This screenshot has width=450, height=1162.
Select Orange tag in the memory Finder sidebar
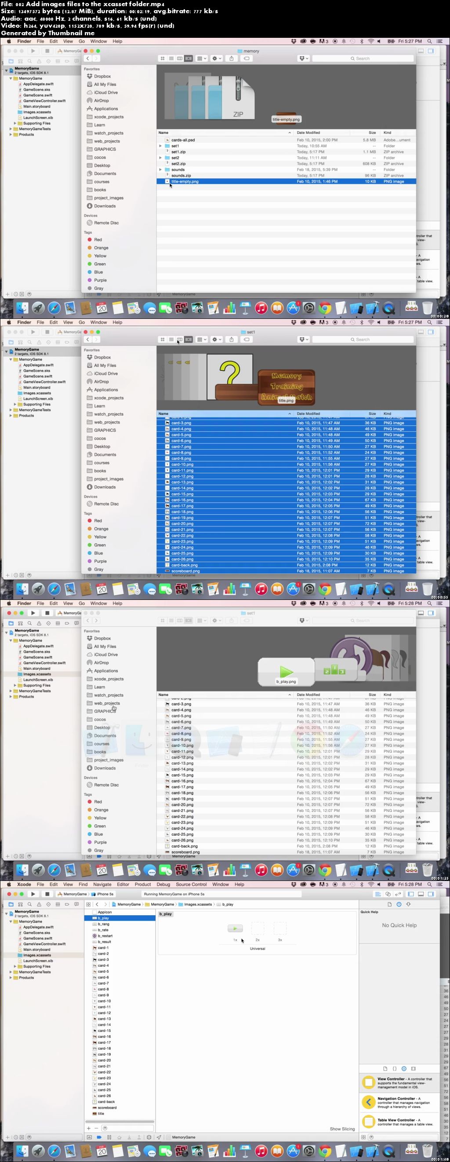click(101, 248)
